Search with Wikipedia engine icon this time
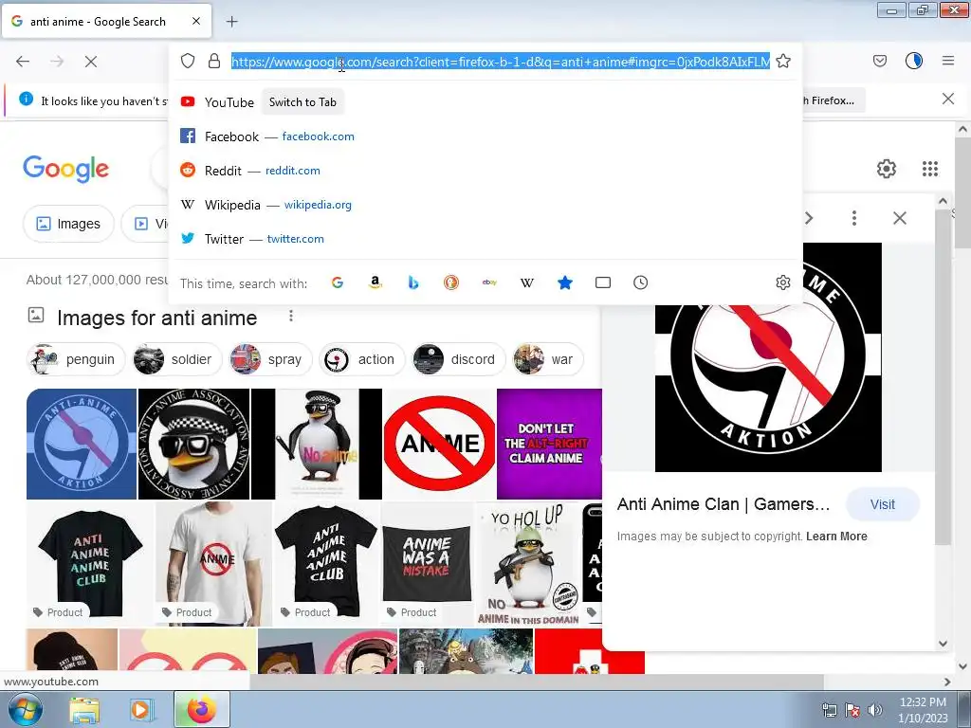Viewport: 971px width, 728px height. [527, 282]
